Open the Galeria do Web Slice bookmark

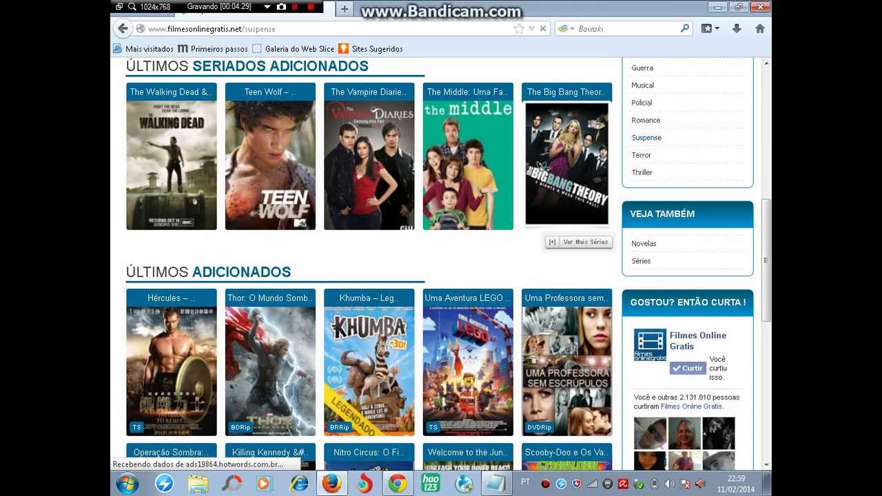(294, 49)
